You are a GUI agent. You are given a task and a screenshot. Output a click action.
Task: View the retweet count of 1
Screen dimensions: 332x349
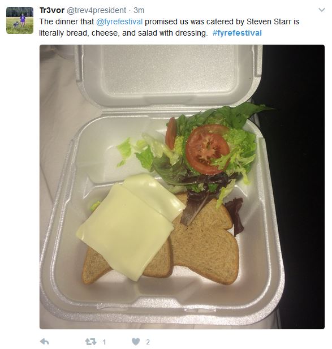click(x=104, y=342)
